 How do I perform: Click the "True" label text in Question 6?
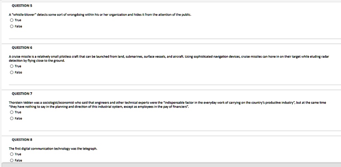18,66
